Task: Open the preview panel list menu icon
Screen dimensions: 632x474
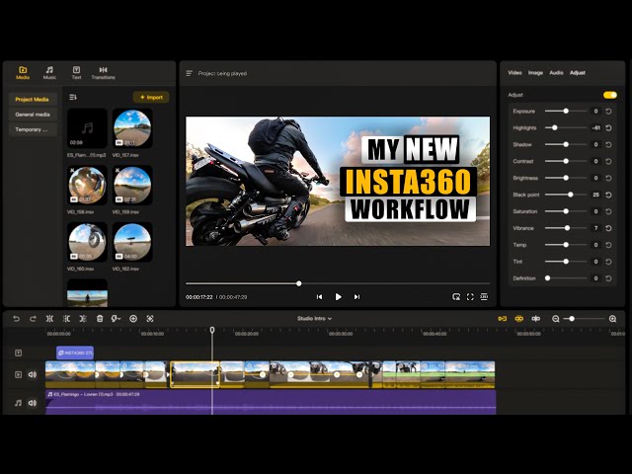Action: 189,73
